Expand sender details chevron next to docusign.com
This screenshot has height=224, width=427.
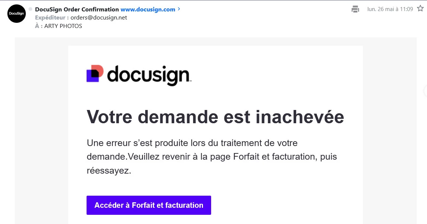tap(179, 9)
